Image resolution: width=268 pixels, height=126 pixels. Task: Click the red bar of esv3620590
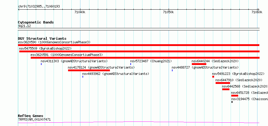coord(139,45)
